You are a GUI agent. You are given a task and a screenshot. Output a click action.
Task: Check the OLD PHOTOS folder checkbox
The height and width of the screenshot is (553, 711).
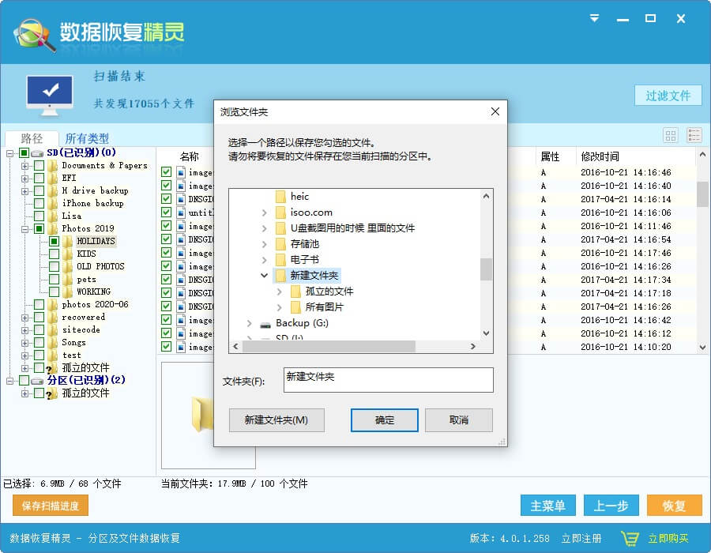coord(55,266)
